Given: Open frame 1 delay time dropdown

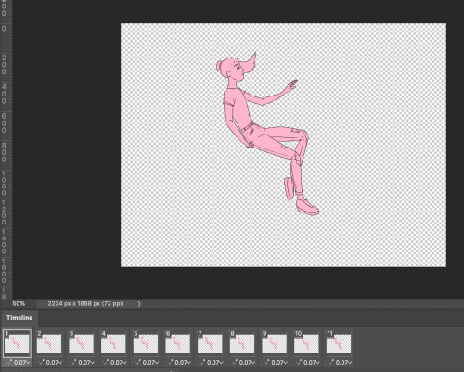Looking at the screenshot, I should pos(21,362).
